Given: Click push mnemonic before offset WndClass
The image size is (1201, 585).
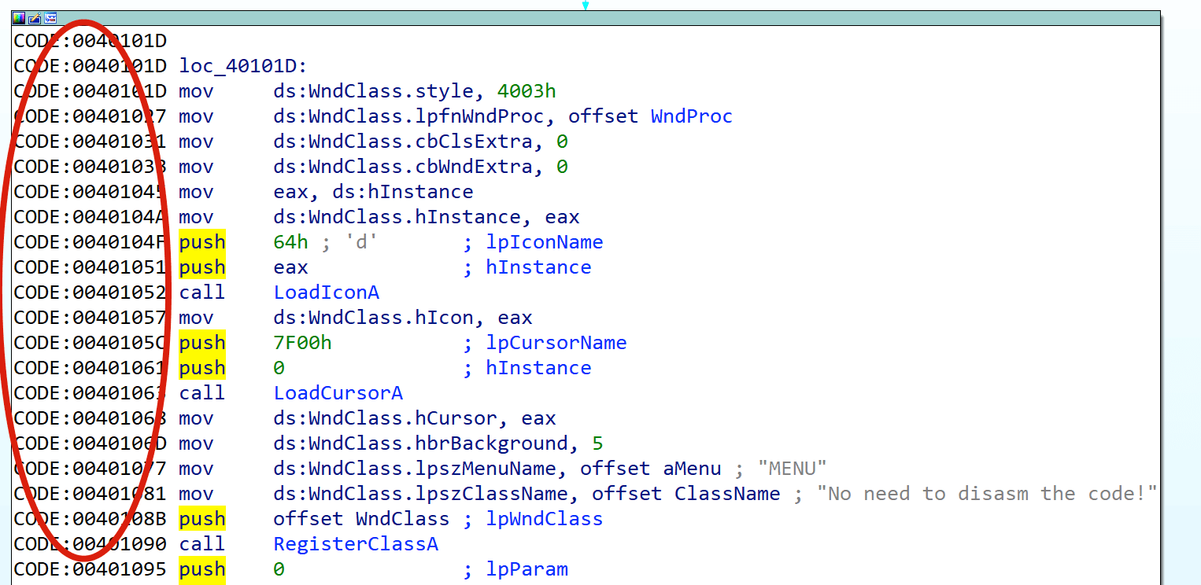Looking at the screenshot, I should tap(202, 519).
